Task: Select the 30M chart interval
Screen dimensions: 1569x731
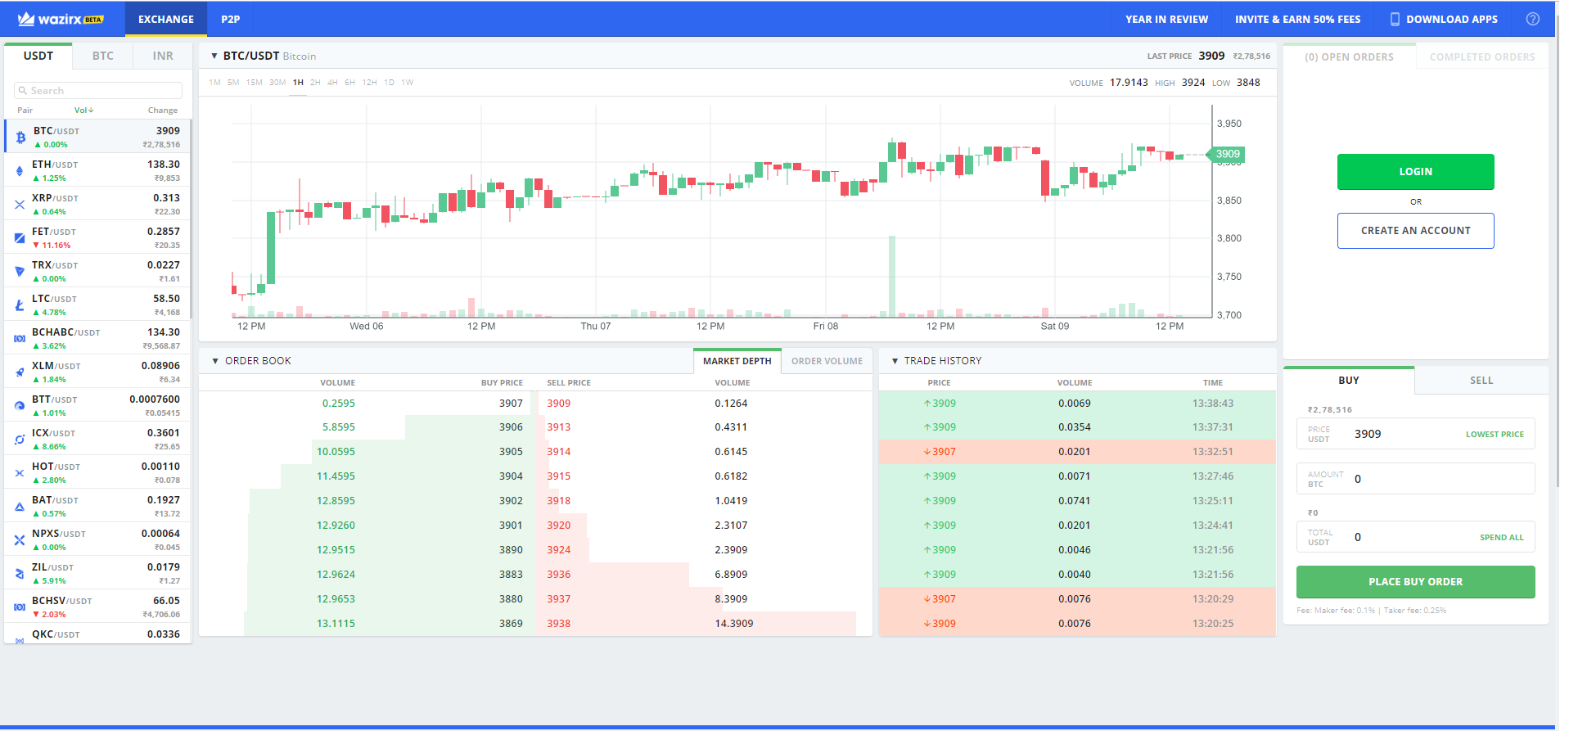Action: point(277,83)
